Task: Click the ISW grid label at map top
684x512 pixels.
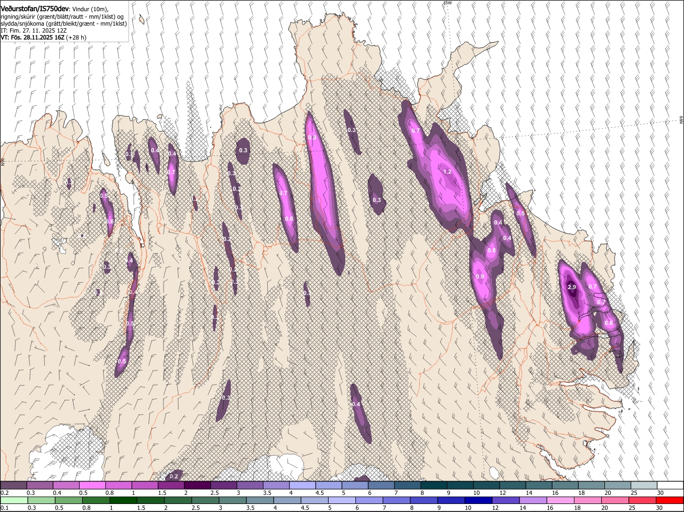Action: point(447,3)
